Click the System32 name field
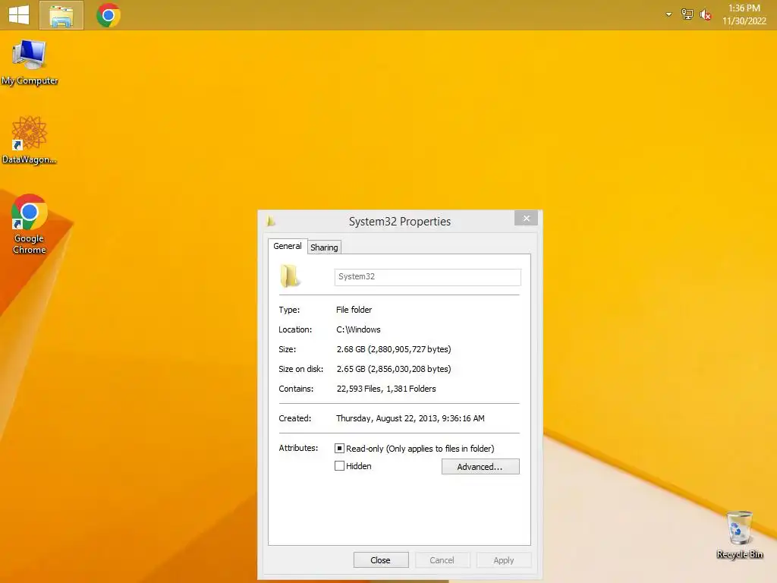 point(428,276)
